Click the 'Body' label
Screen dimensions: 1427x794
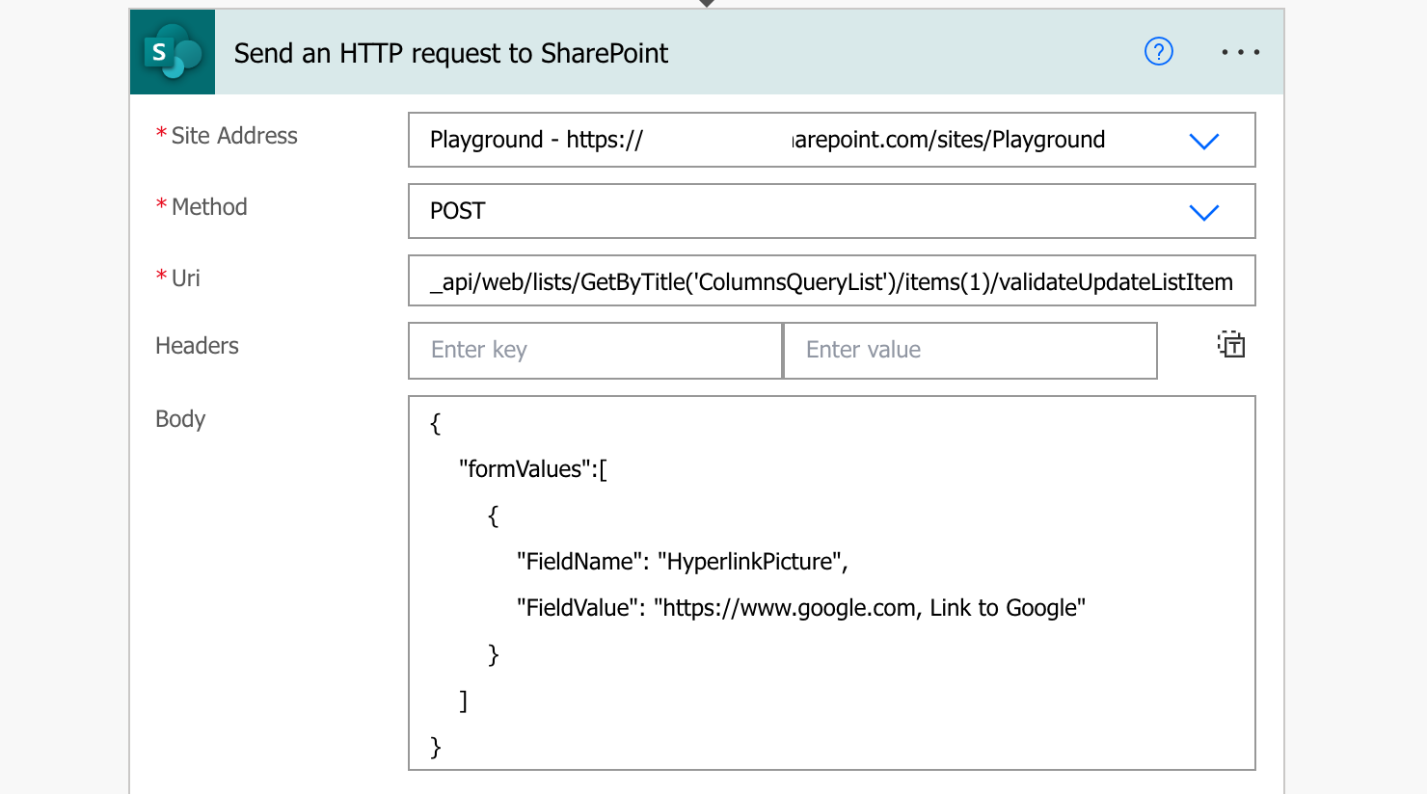tap(180, 419)
